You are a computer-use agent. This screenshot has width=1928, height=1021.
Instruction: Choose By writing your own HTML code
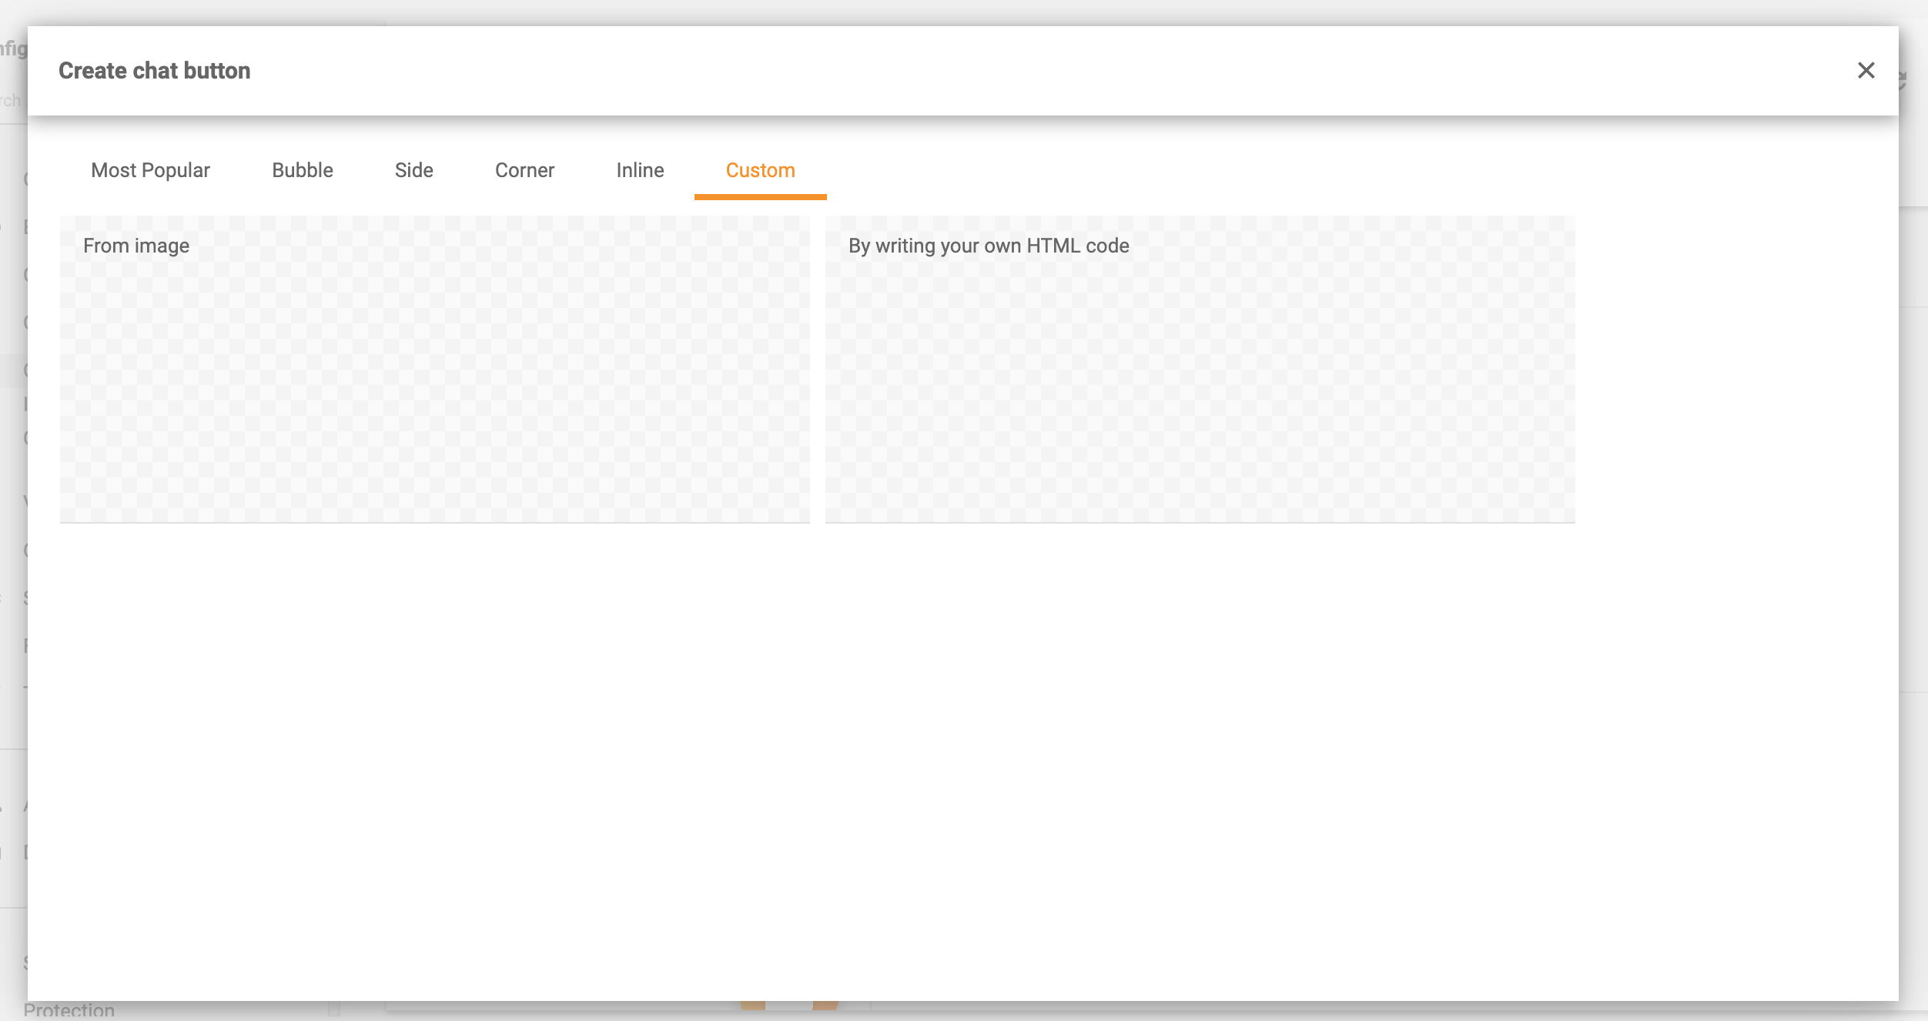[x=1200, y=370]
